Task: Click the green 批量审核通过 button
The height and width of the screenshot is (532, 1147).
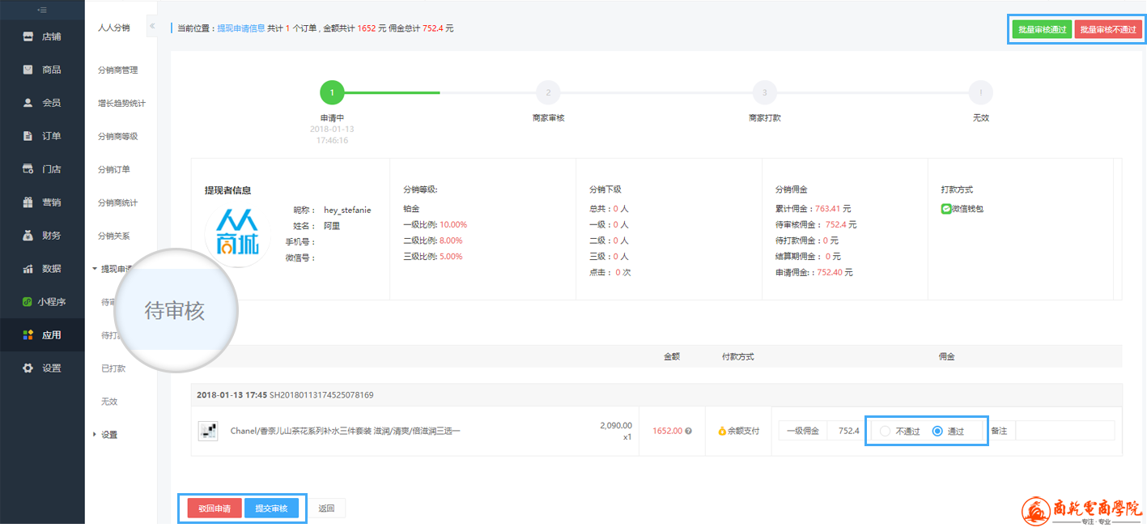Action: (1042, 30)
